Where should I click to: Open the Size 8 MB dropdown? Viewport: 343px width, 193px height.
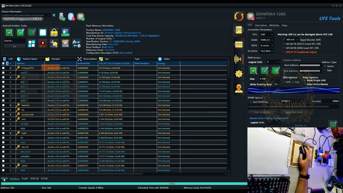[269, 79]
